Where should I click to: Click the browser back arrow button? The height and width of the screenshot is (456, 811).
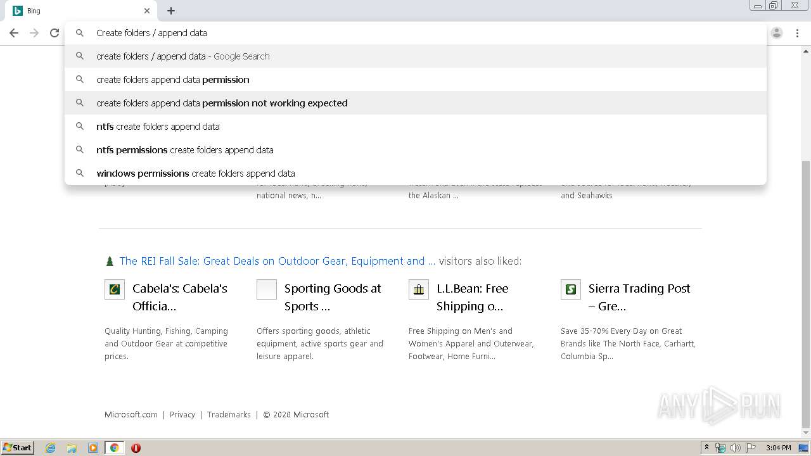[14, 33]
